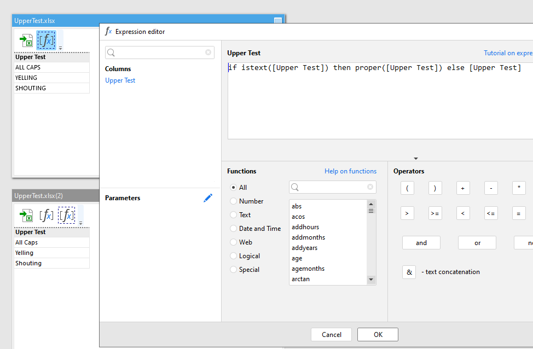Viewport: 533px width, 349px height.
Task: Open the toolbar overflow arrow in UpperTest.xlsx(2)
Action: point(80,223)
